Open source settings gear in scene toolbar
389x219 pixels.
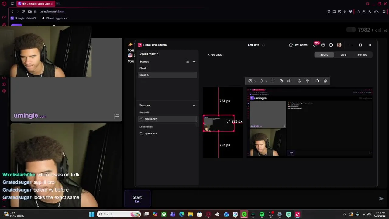pyautogui.click(x=317, y=81)
